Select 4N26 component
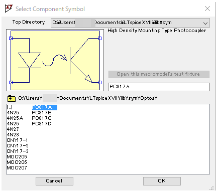The height and width of the screenshot is (192, 218). (13, 124)
